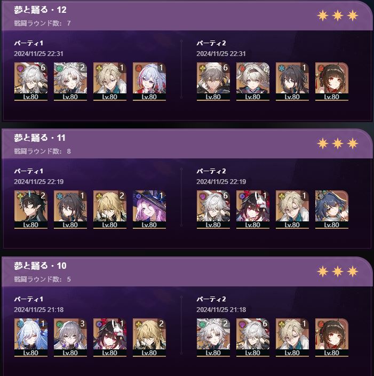Click the 2024/11/25 22:31 timestamp of party 1
The width and height of the screenshot is (374, 376).
point(38,54)
